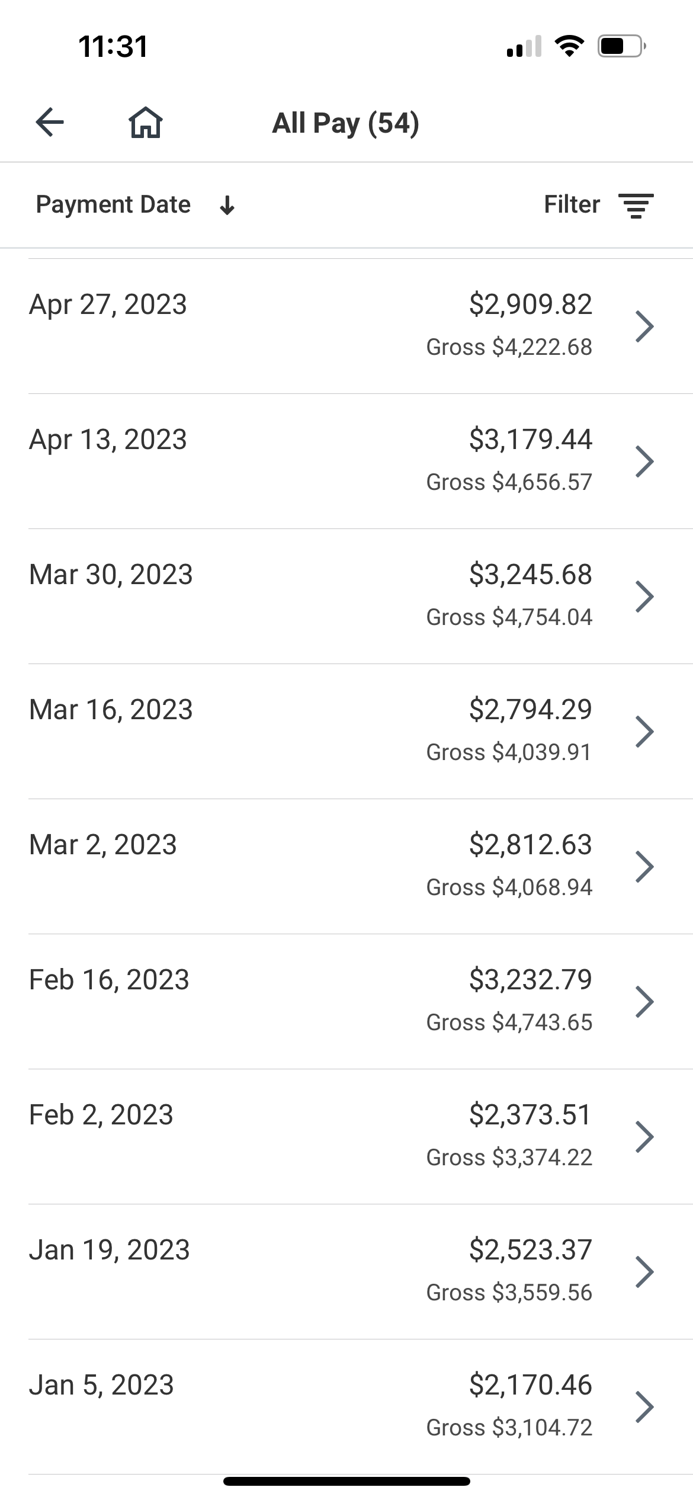Tap the cellular signal bars icon
This screenshot has height=1500, width=693.
pyautogui.click(x=524, y=46)
